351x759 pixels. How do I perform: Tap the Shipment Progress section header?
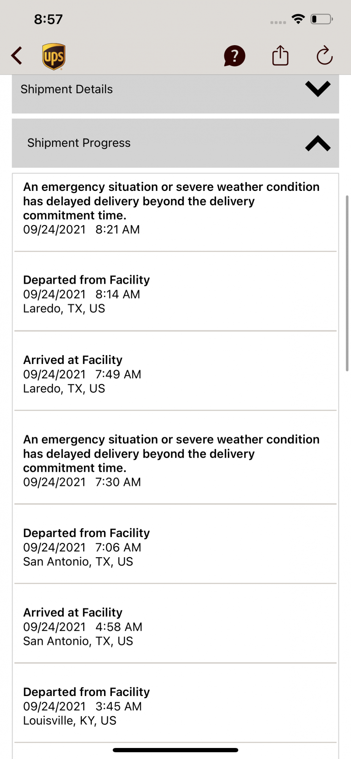point(175,143)
